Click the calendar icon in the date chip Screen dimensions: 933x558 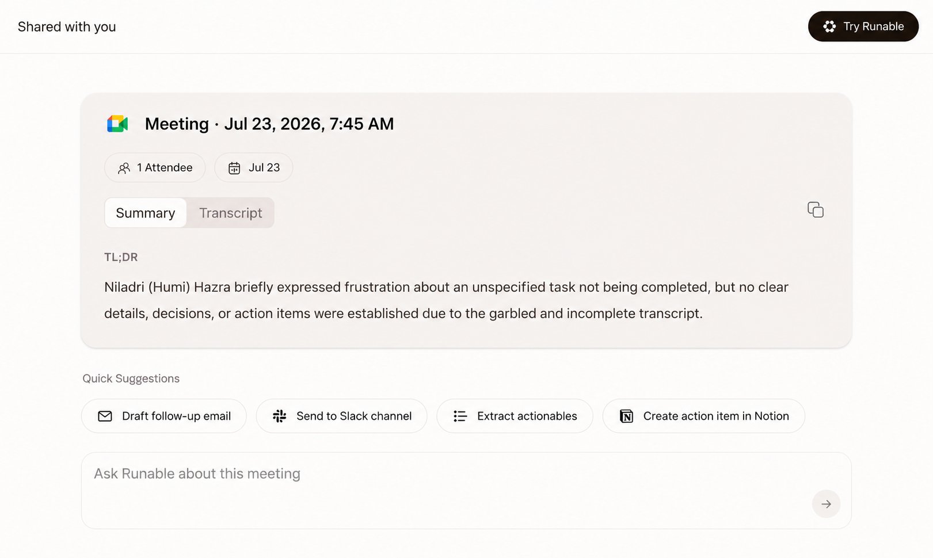(234, 168)
